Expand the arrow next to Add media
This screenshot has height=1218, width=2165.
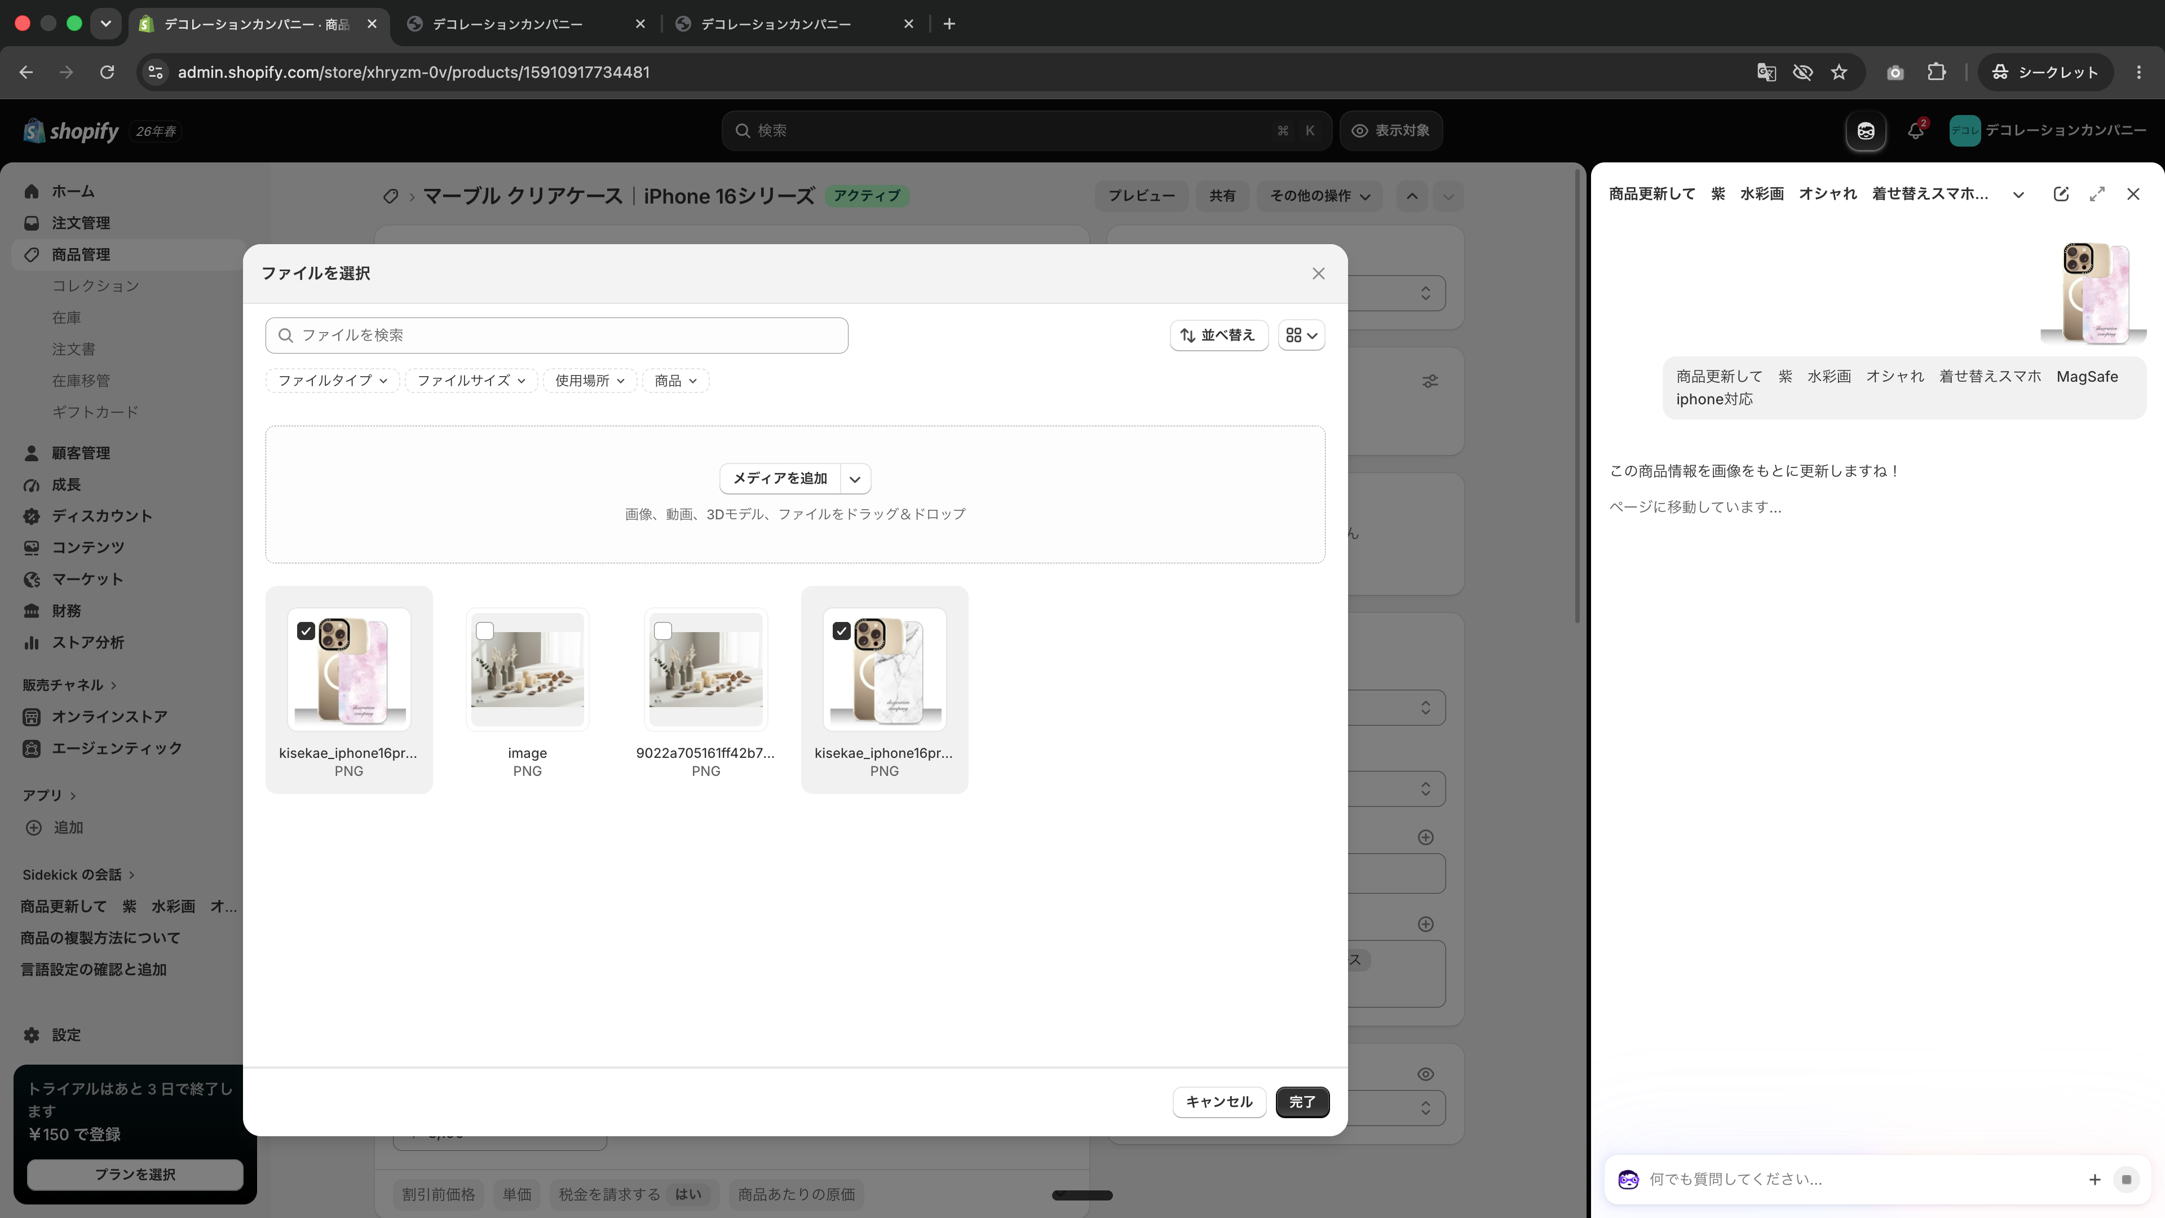(x=855, y=479)
